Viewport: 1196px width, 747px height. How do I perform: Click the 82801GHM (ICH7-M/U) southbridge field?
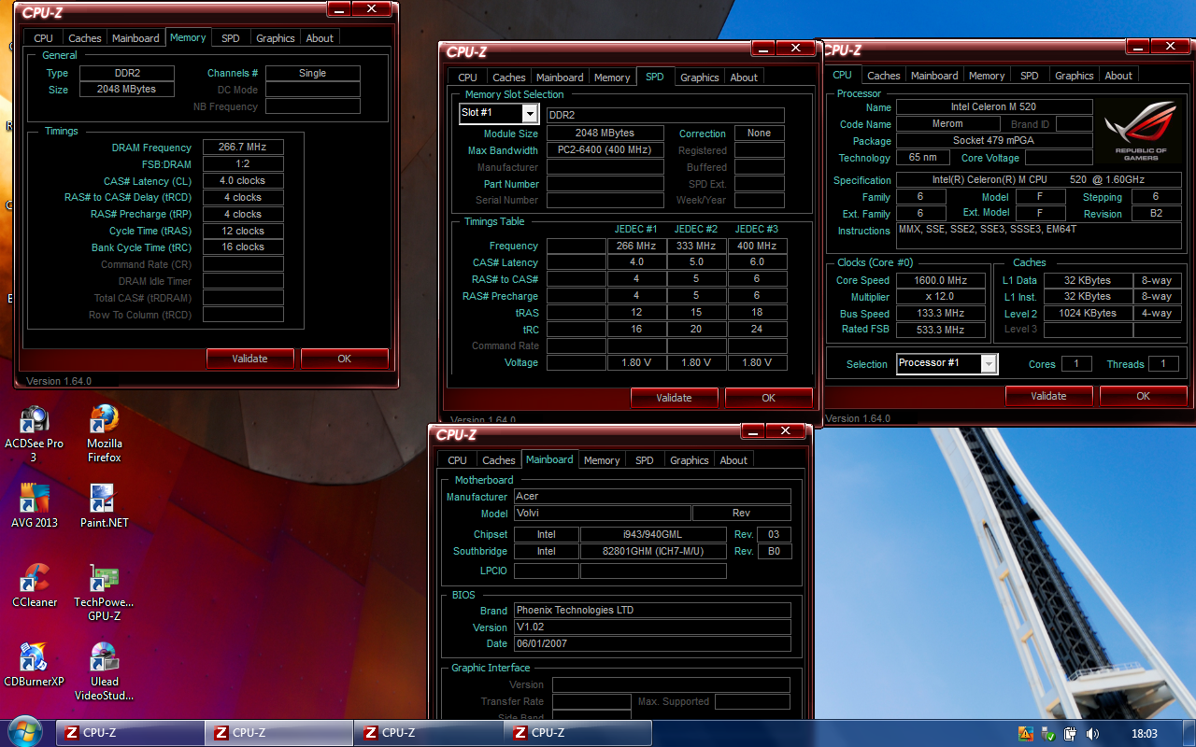pos(653,552)
